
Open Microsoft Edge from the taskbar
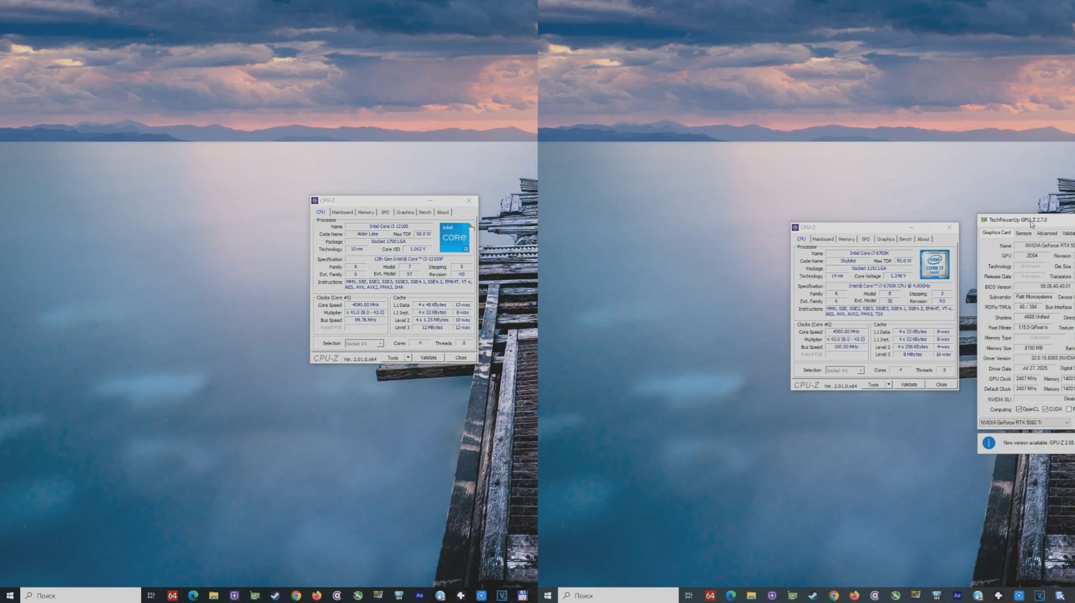[194, 596]
